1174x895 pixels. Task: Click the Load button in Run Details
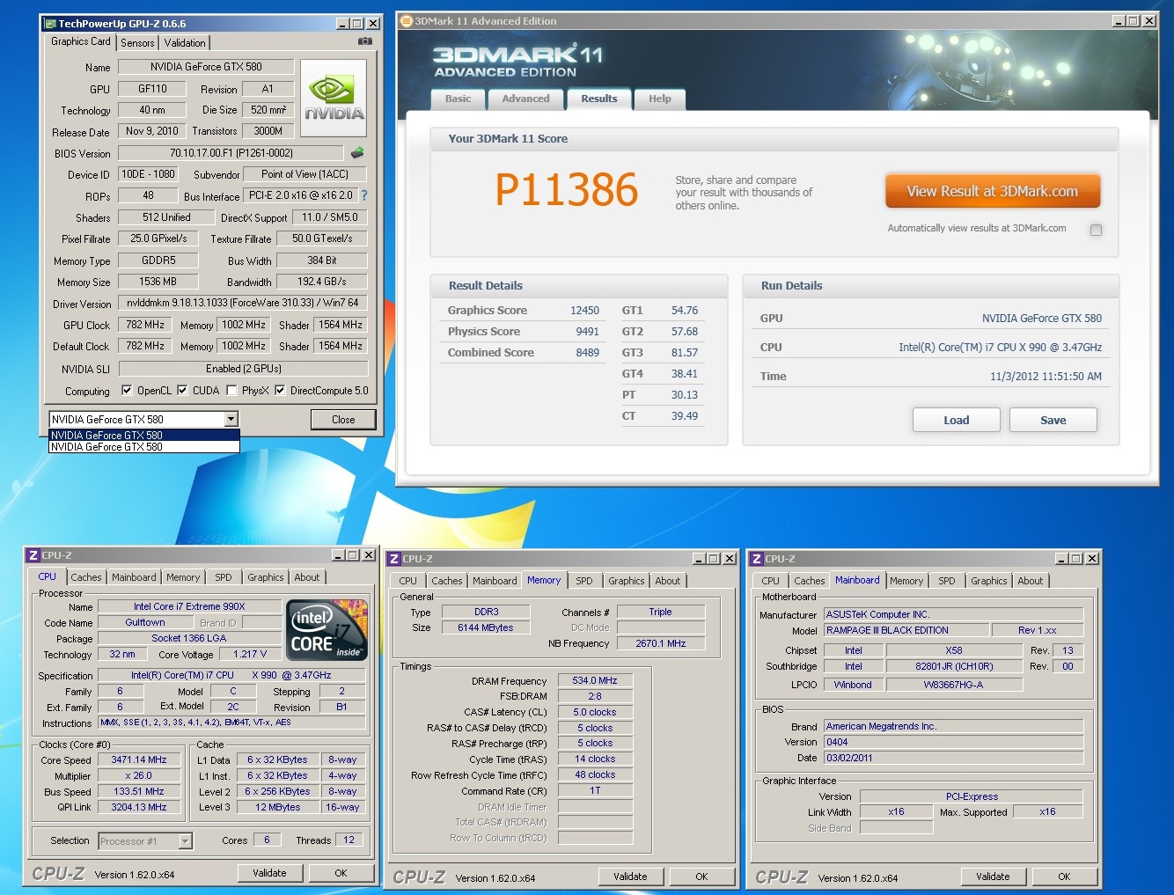point(957,420)
